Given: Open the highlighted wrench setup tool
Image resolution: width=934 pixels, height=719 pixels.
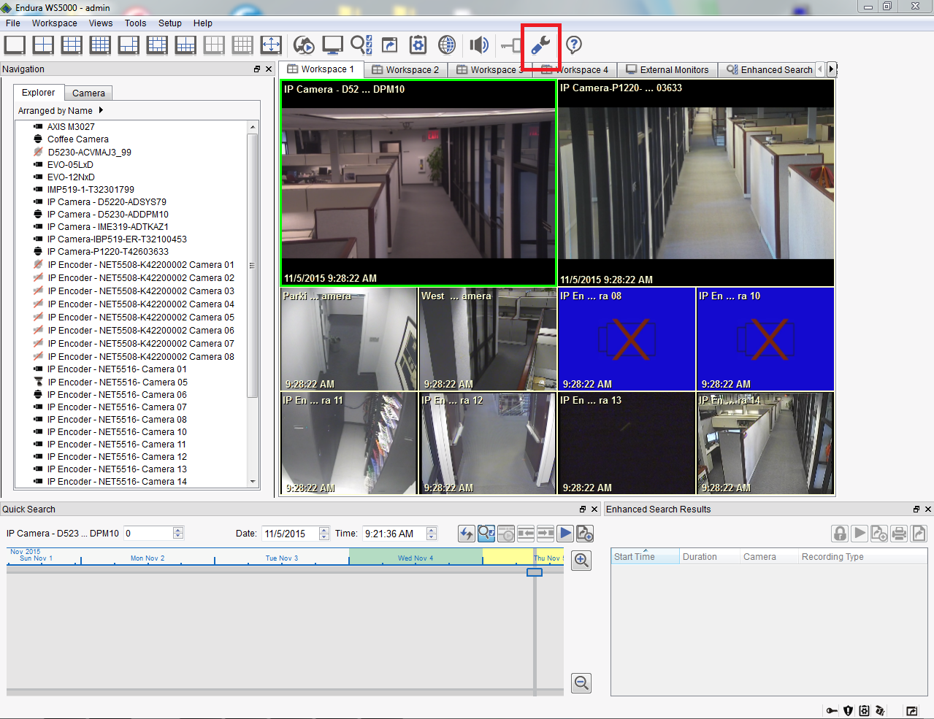Looking at the screenshot, I should [x=541, y=45].
